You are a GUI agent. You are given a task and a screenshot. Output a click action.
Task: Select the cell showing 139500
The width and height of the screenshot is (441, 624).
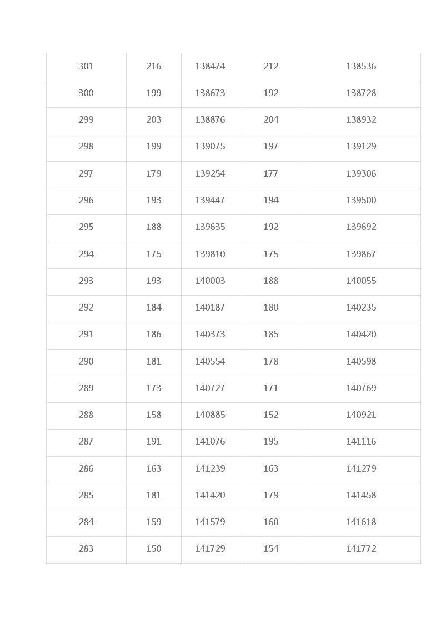(362, 201)
